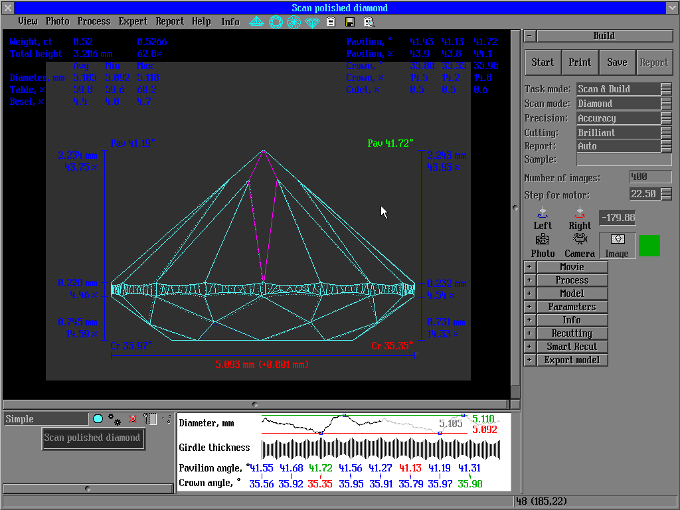Click the Number of images field
Viewport: 680px width, 510px height.
click(x=650, y=177)
